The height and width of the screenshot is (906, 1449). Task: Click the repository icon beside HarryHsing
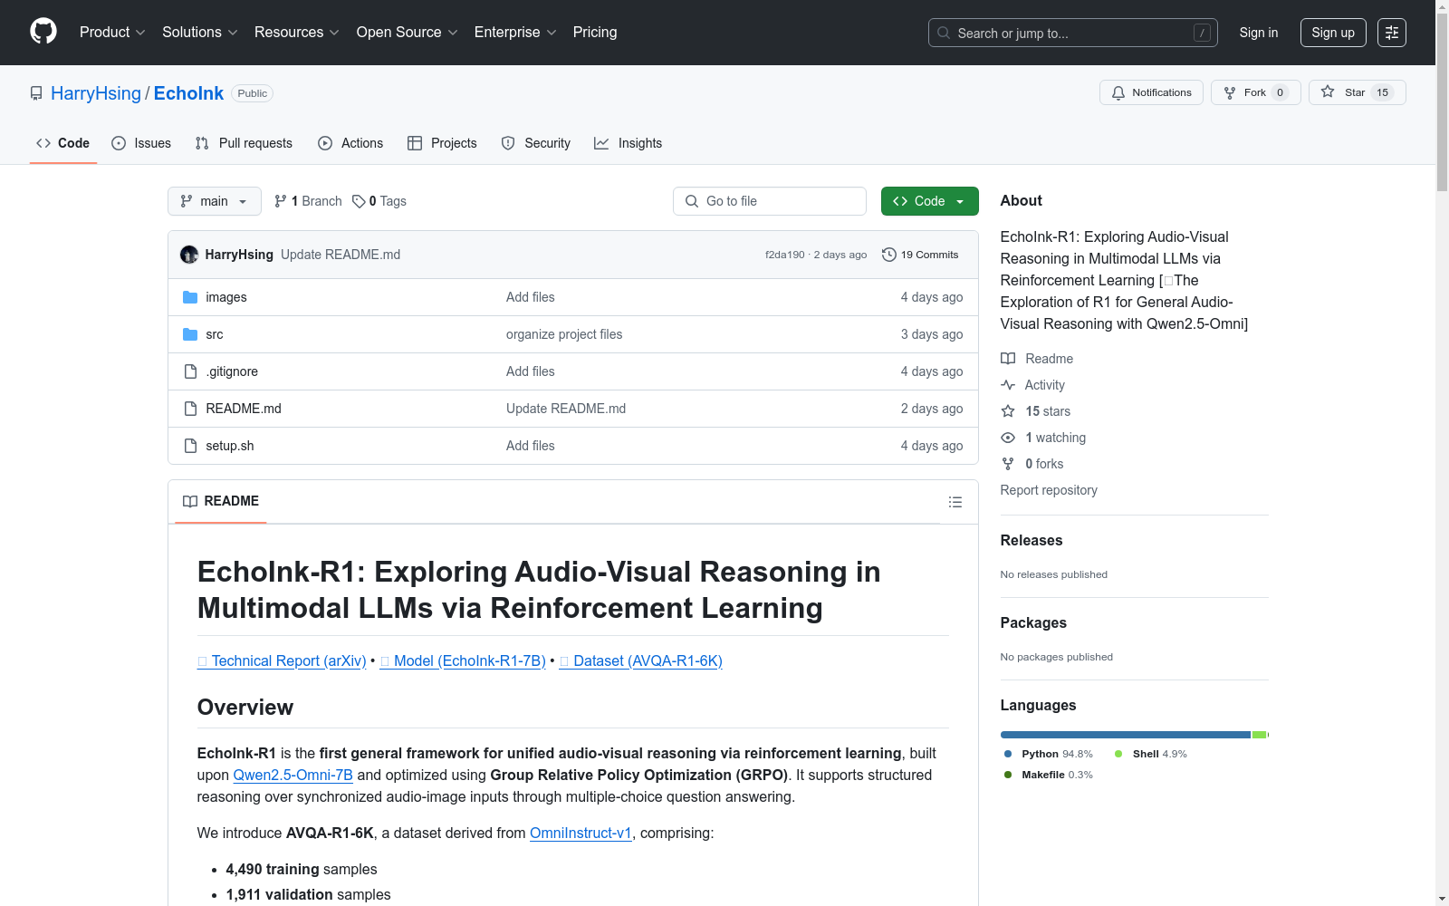(x=36, y=93)
